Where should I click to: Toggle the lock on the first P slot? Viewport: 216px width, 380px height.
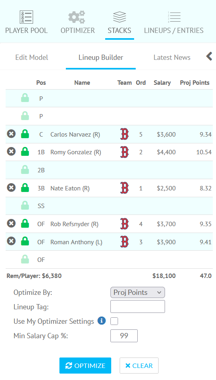(x=25, y=98)
